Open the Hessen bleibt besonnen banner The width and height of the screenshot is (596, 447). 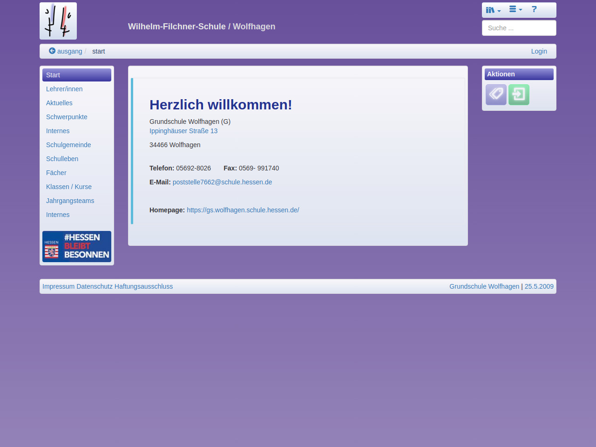click(77, 246)
